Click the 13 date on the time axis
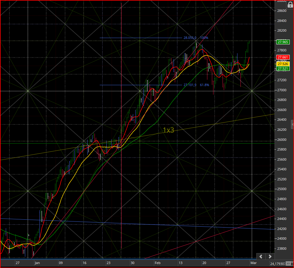This screenshot has width=294, height=268. (180, 263)
